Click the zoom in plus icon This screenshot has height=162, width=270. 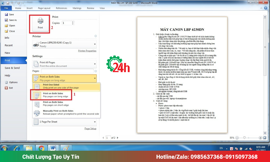tap(260, 138)
